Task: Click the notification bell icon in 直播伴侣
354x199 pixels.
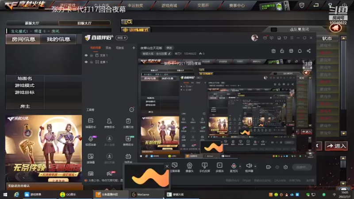Action: (300, 51)
